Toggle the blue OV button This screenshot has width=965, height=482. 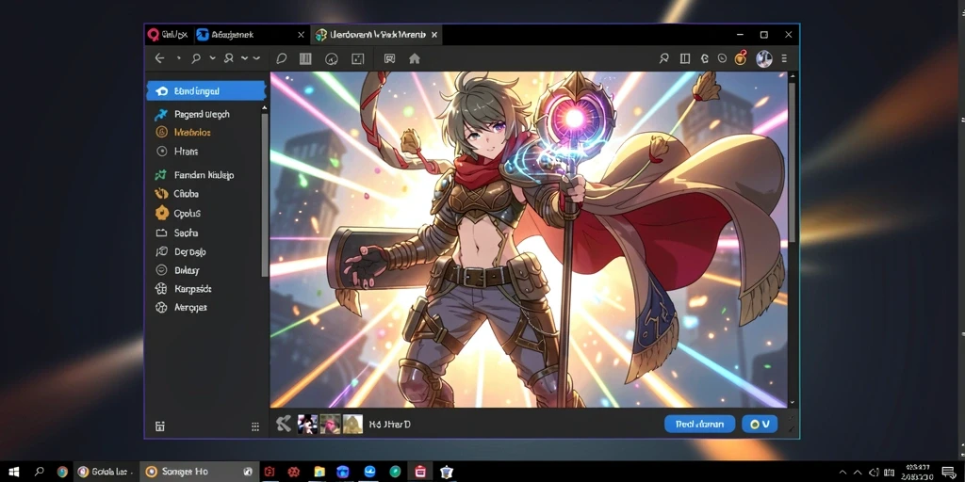760,425
